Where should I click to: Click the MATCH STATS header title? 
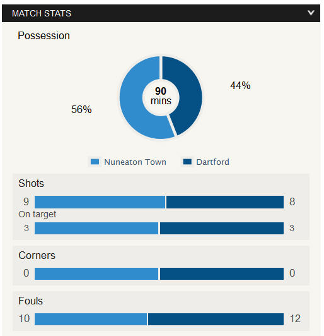(42, 13)
